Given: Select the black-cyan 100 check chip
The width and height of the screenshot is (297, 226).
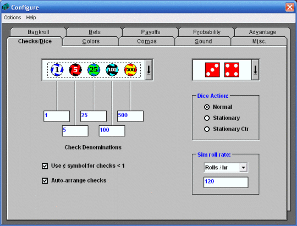Looking at the screenshot, I should [x=112, y=70].
